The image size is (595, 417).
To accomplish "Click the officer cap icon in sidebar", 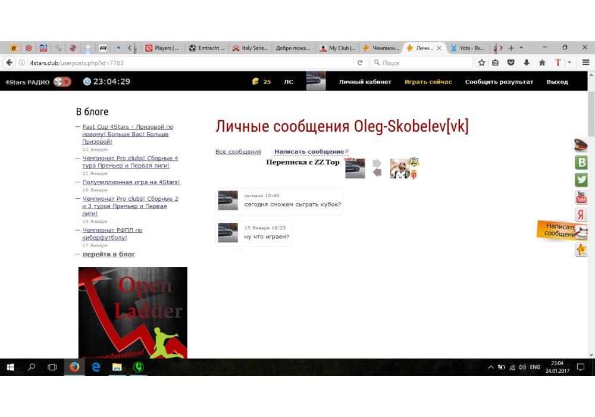I will coord(581,145).
